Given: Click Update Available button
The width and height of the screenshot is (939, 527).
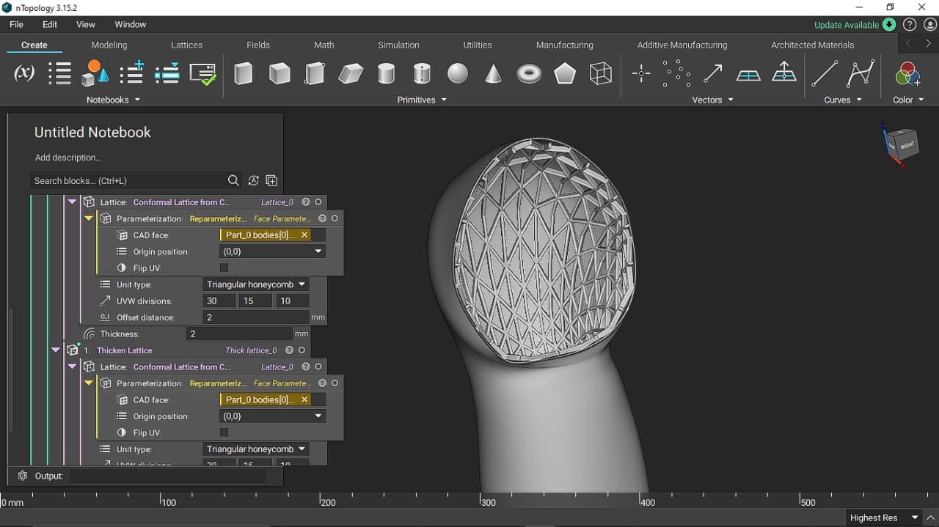Looking at the screenshot, I should [x=855, y=25].
